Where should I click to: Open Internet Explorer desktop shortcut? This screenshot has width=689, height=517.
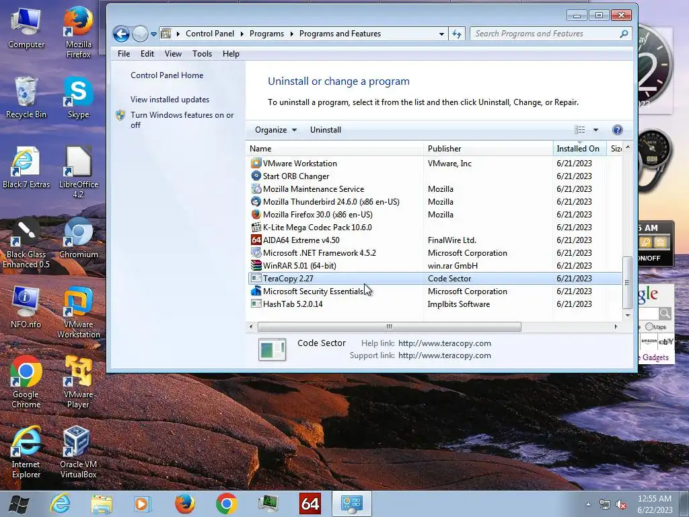[26, 452]
